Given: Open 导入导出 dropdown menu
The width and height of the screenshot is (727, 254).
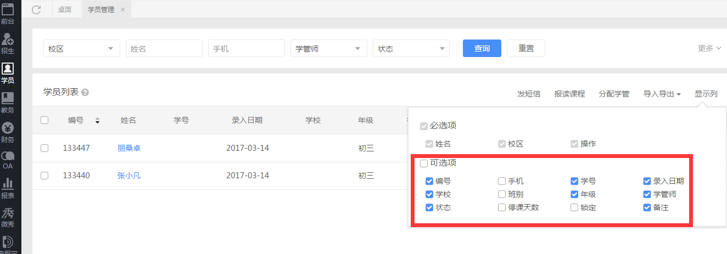Looking at the screenshot, I should coord(662,94).
